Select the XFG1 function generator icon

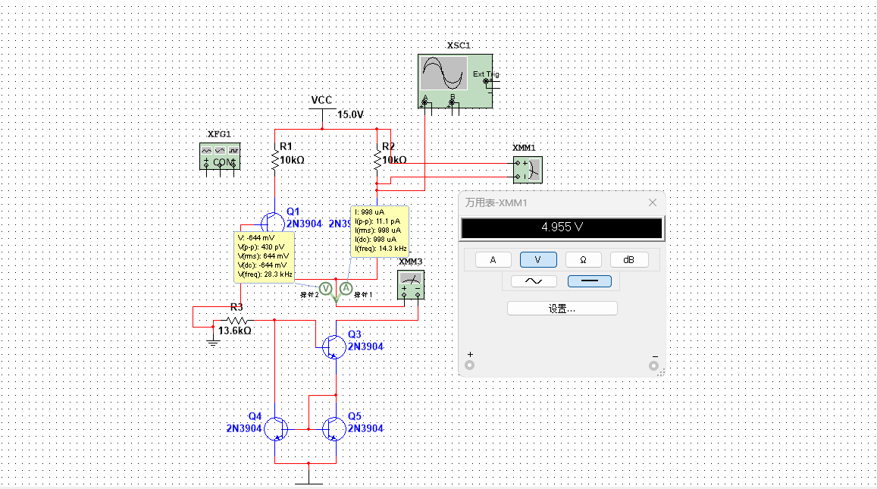(220, 156)
